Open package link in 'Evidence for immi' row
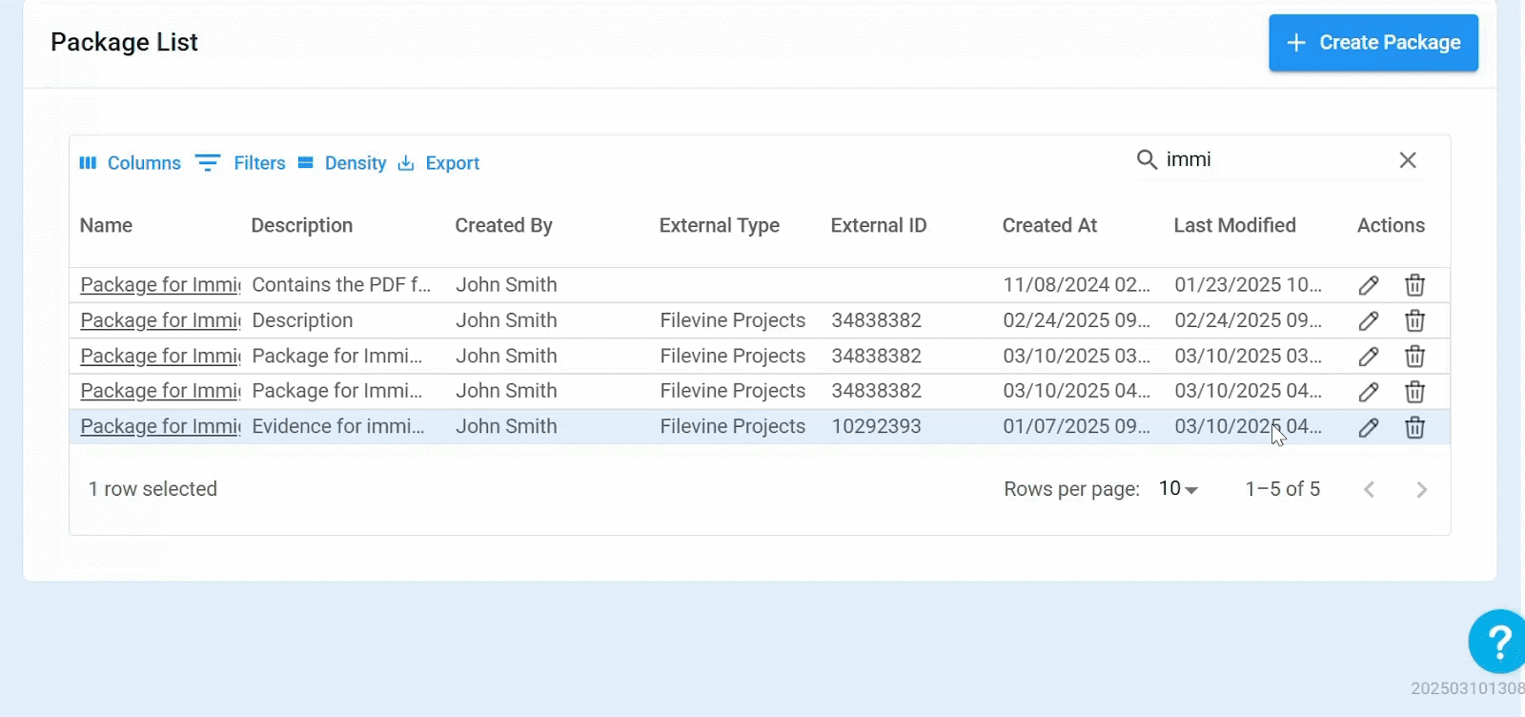 pyautogui.click(x=160, y=426)
